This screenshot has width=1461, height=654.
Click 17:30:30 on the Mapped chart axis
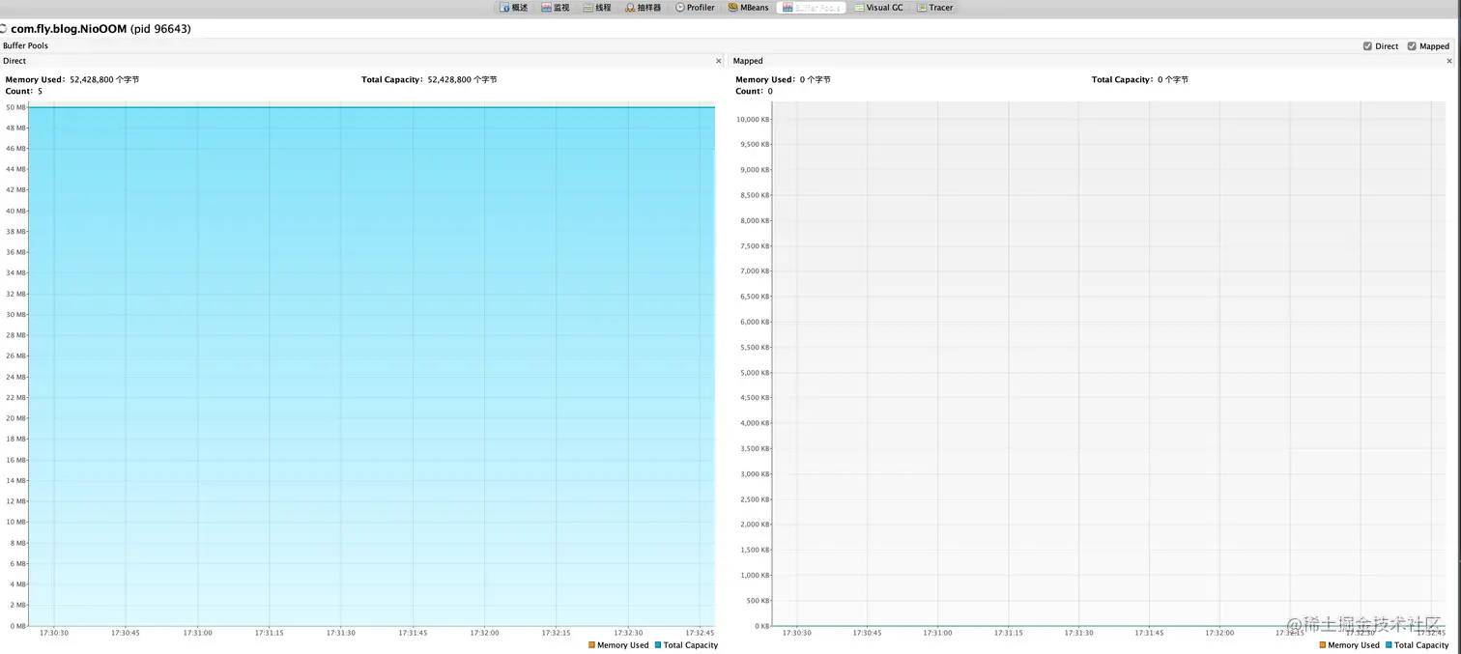(x=796, y=633)
